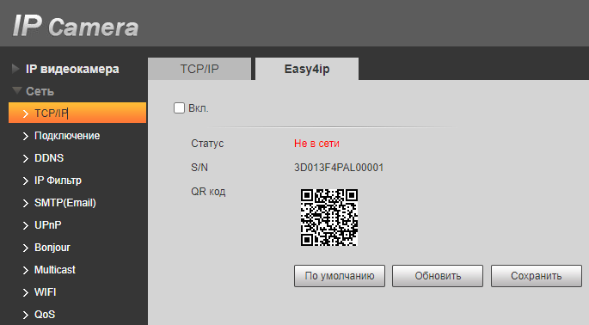The width and height of the screenshot is (589, 325).
Task: Click the chevron next to QoS
Action: tap(26, 316)
